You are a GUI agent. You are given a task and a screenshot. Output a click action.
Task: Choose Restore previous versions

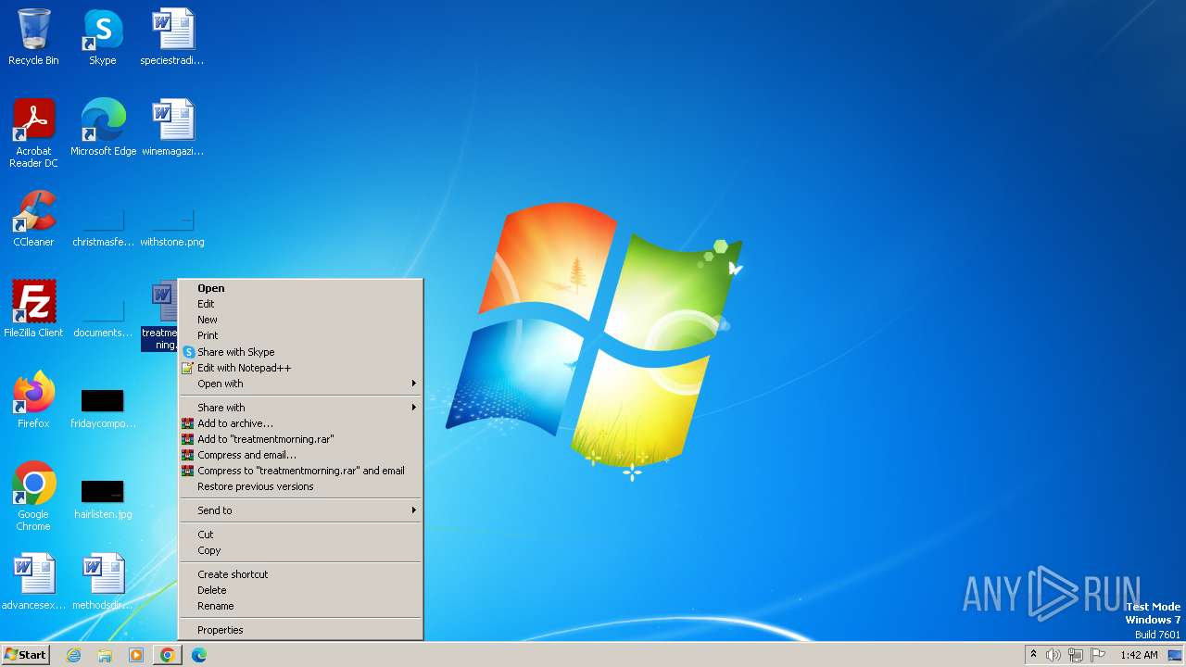[301, 486]
